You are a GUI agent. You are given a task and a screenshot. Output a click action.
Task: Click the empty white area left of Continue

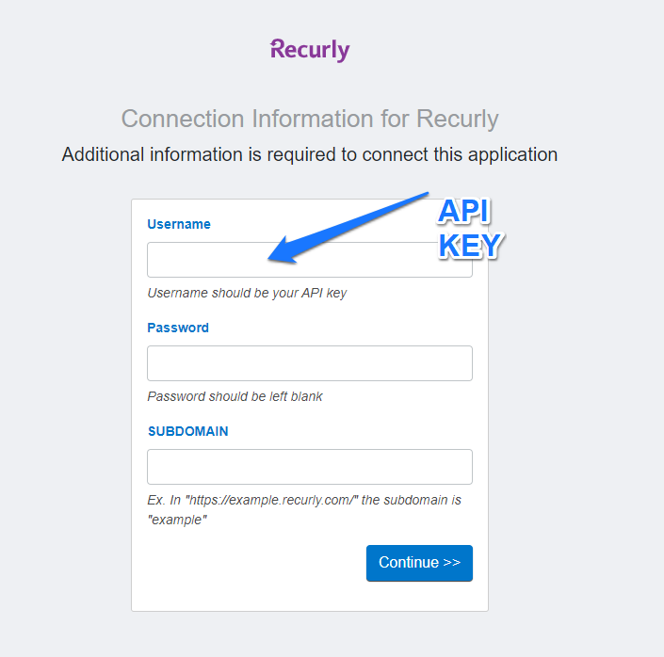pyautogui.click(x=245, y=563)
